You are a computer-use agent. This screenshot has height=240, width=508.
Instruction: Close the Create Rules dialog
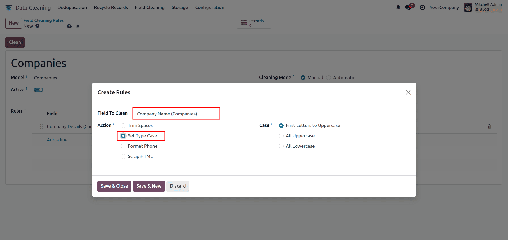pyautogui.click(x=408, y=92)
